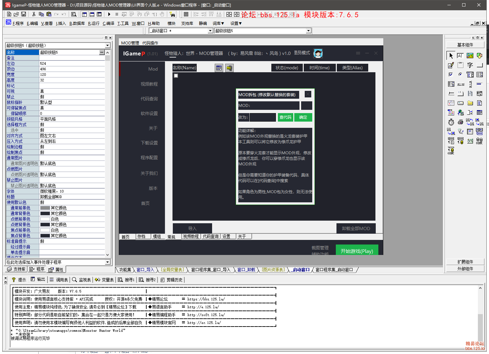The width and height of the screenshot is (489, 354).
Task: Click the Cut scissors toolbar icon
Action: [34, 14]
